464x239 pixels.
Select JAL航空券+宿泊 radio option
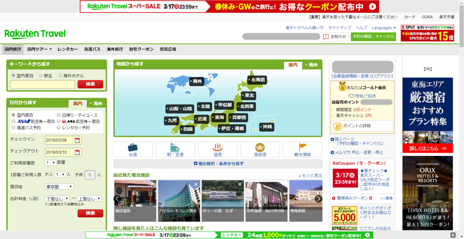tap(58, 121)
